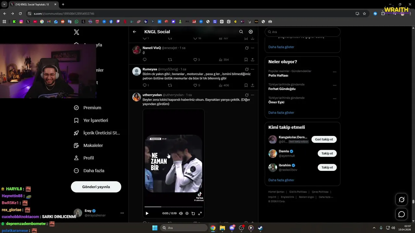The width and height of the screenshot is (415, 233).
Task: Open Steam from the taskbar
Action: pos(260,228)
